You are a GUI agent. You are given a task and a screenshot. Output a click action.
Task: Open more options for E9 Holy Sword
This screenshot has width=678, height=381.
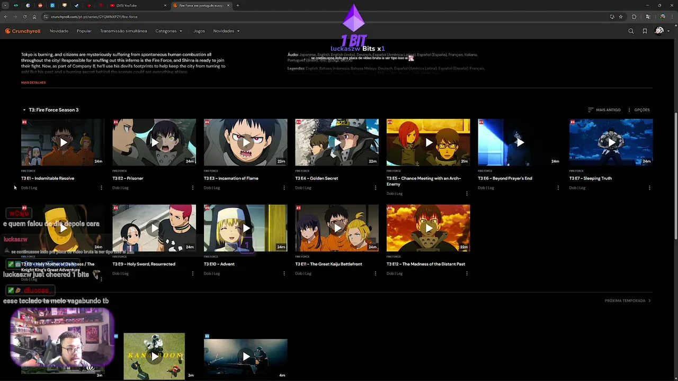tap(192, 274)
